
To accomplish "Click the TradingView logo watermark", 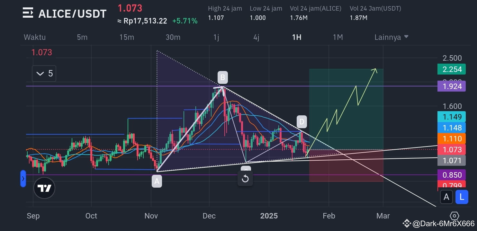I will (x=44, y=188).
